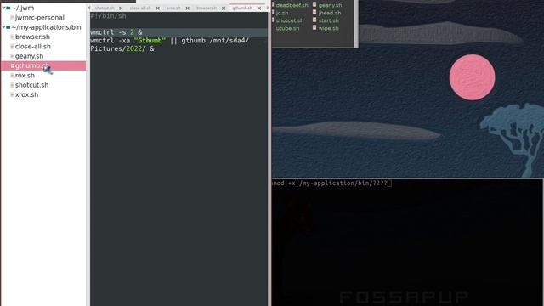Focus the terminal command line
The height and width of the screenshot is (306, 544).
pyautogui.click(x=331, y=184)
